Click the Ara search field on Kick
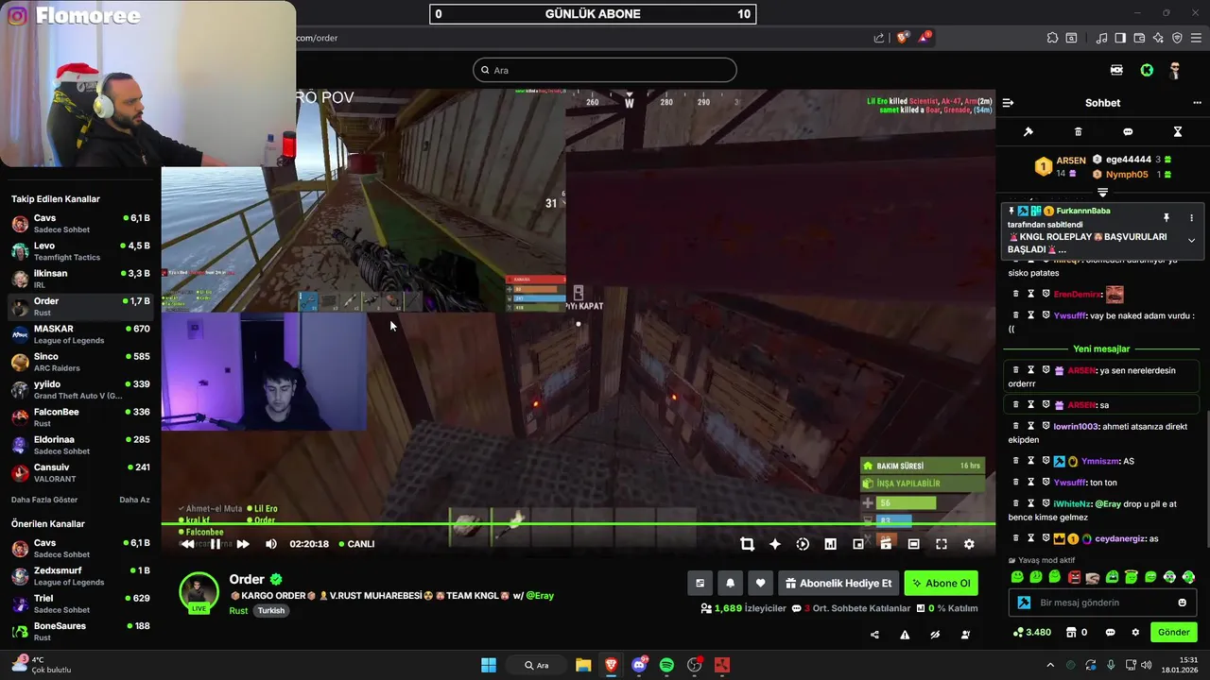 pos(605,70)
